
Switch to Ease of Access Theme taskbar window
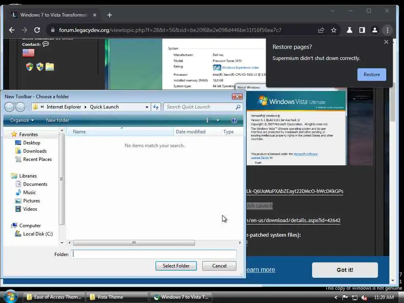[x=54, y=297]
